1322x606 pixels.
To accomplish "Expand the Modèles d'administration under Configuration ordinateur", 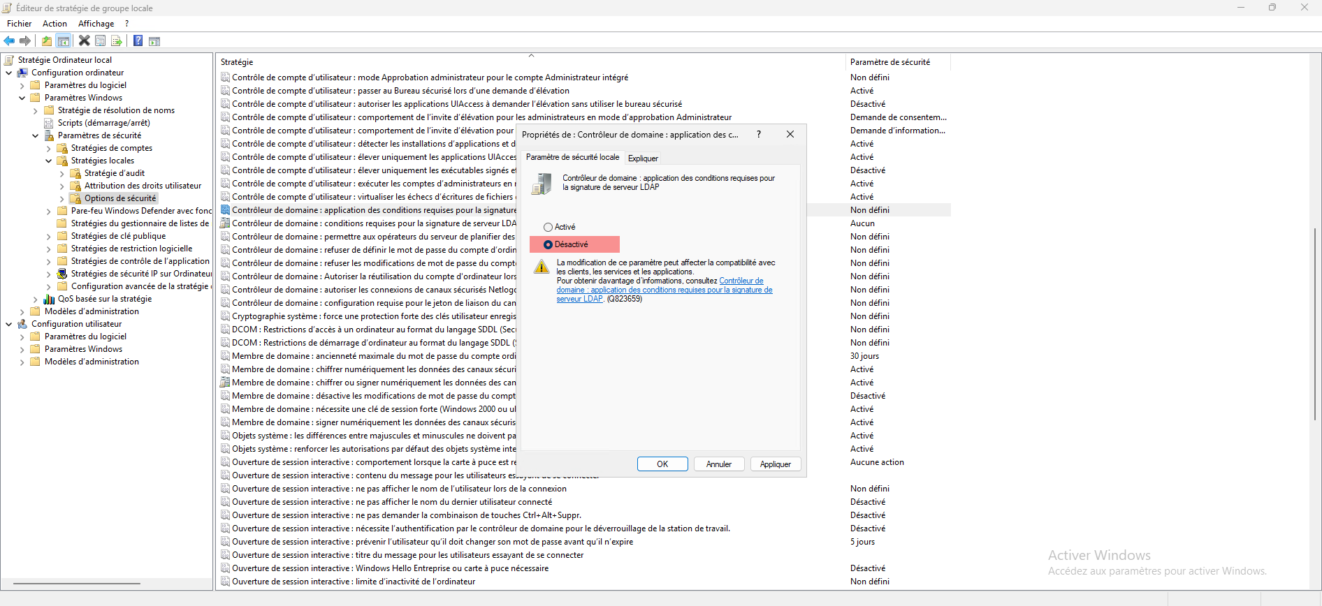I will pyautogui.click(x=22, y=311).
